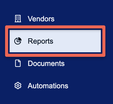
Task: Click the highlighted Reports row background
Action: pos(55,41)
